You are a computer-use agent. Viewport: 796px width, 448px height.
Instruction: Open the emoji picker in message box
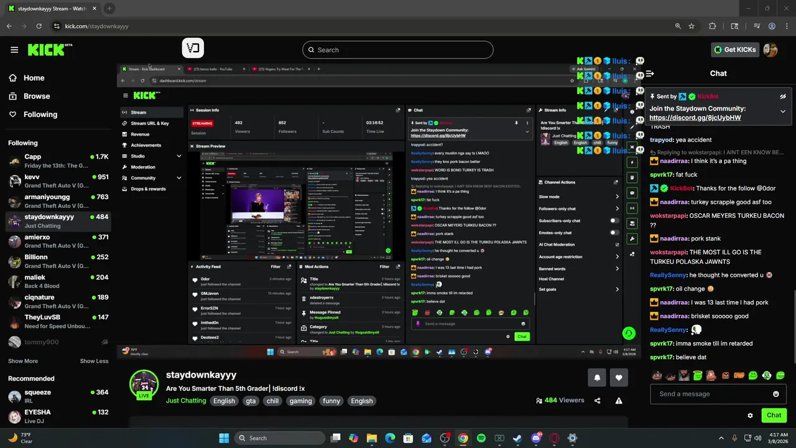coord(775,394)
